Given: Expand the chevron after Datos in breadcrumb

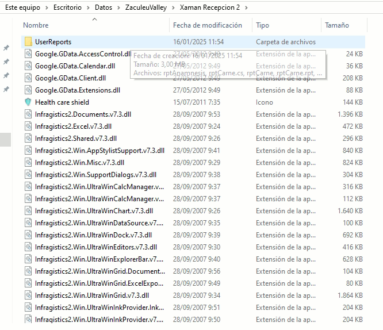Looking at the screenshot, I should coord(119,7).
